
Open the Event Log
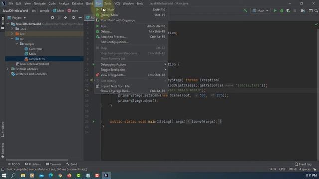[303, 164]
